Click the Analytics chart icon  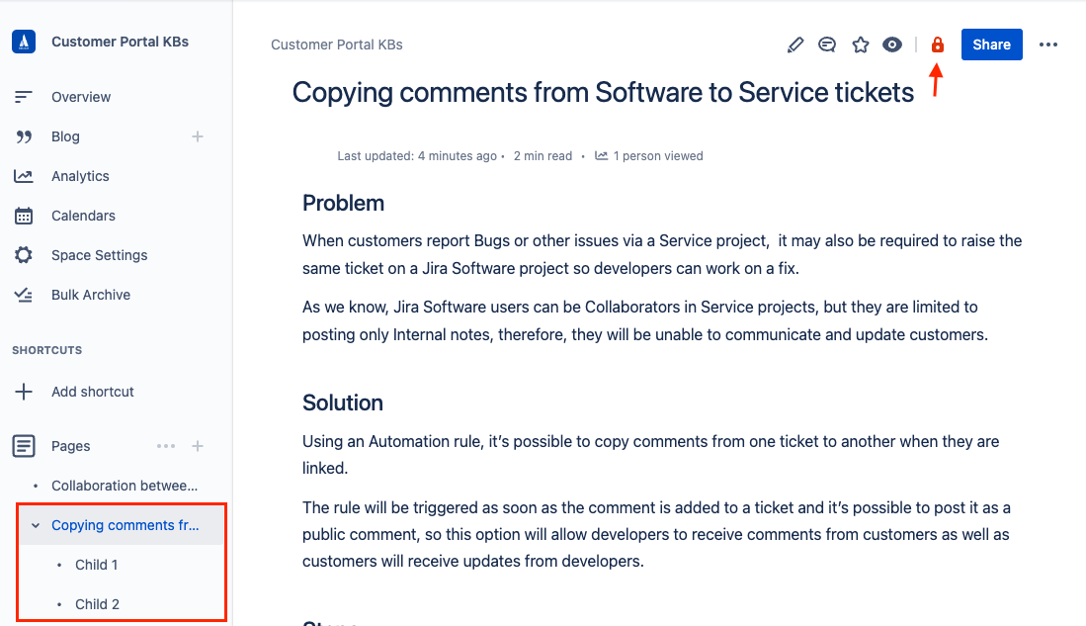click(24, 176)
